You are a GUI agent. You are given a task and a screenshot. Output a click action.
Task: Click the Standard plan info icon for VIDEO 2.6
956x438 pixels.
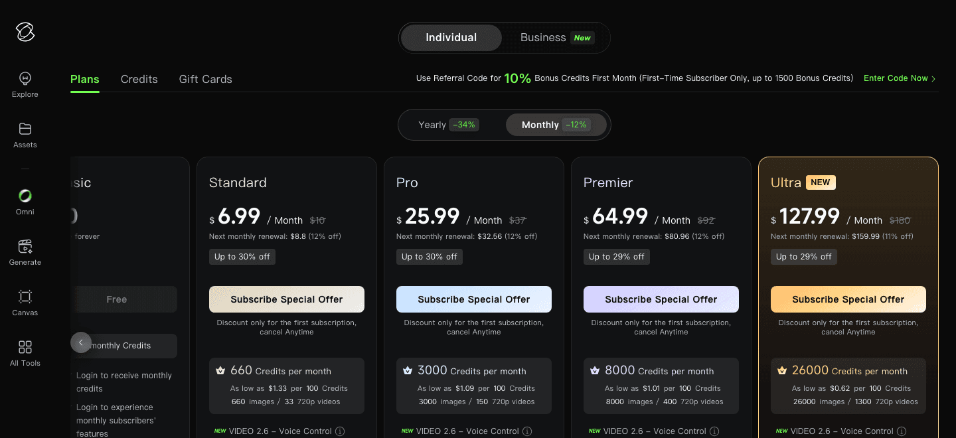click(x=340, y=431)
